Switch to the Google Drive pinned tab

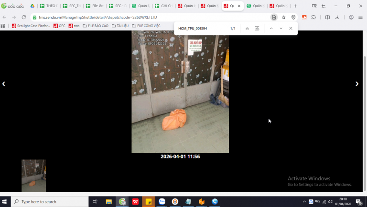click(x=32, y=6)
